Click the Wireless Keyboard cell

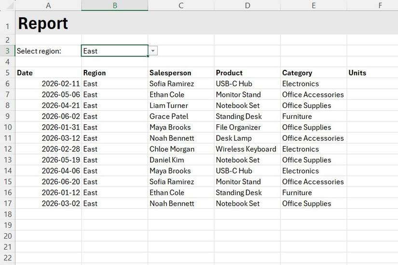[x=247, y=149]
